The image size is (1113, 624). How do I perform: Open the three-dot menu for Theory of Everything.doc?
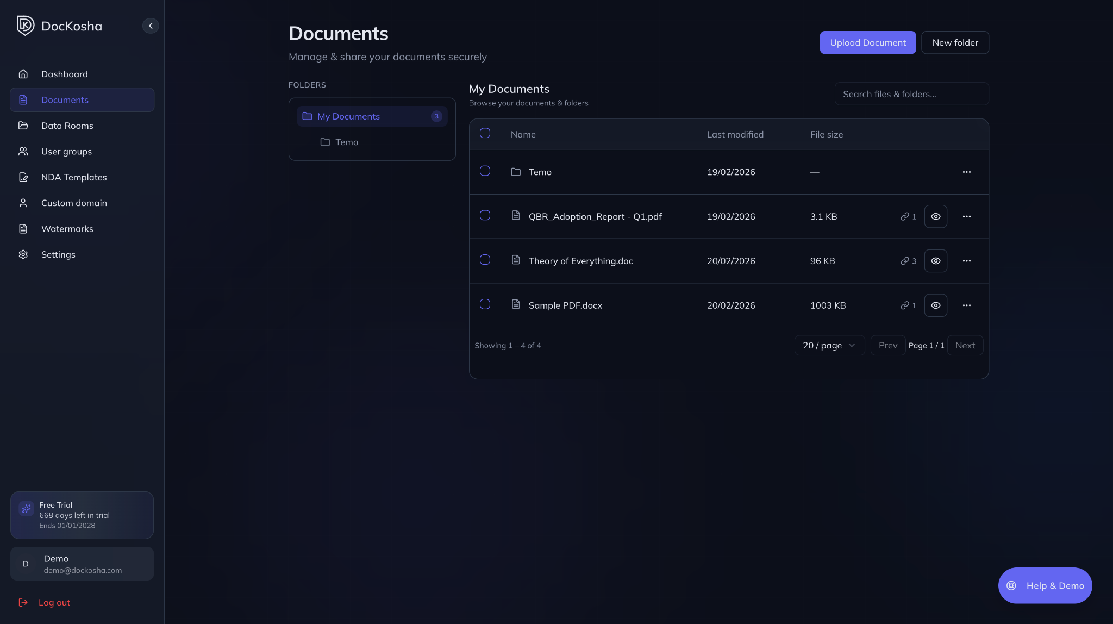pyautogui.click(x=966, y=261)
